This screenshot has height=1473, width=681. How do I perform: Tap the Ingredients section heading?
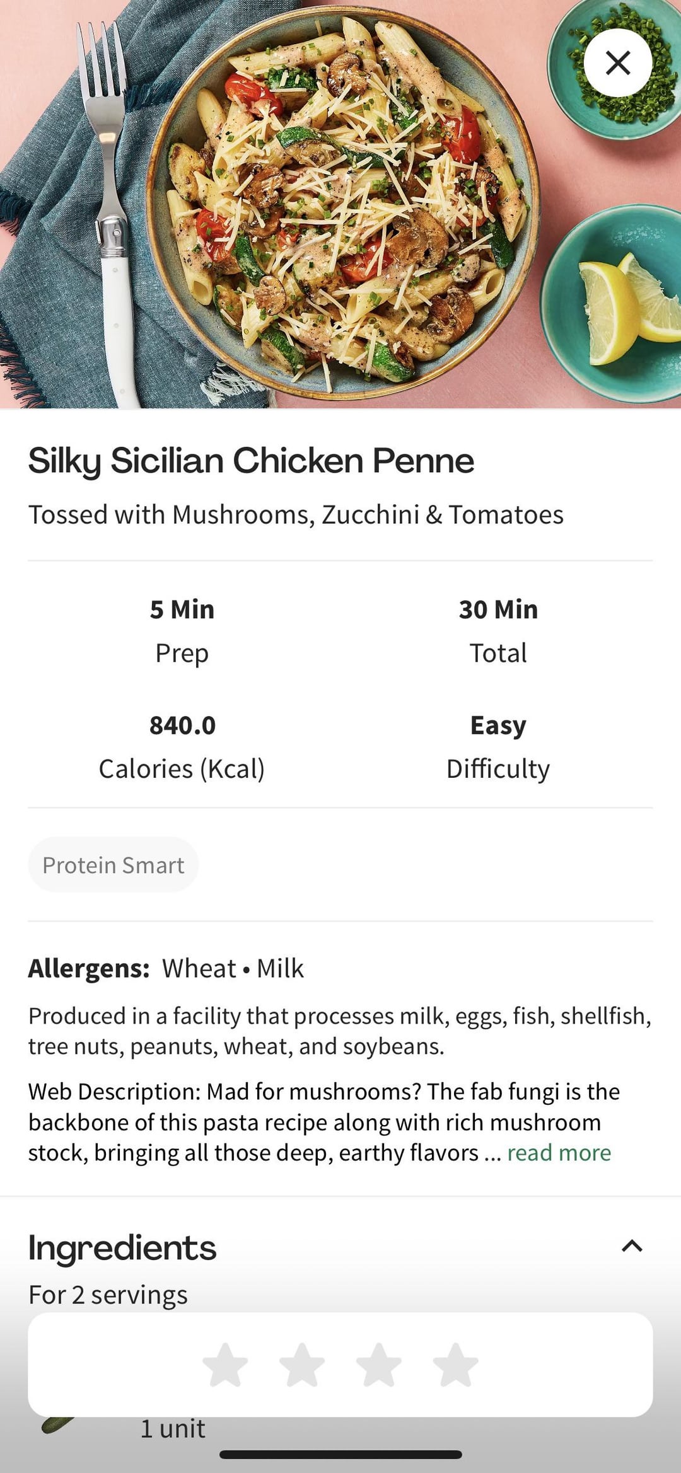click(122, 1247)
